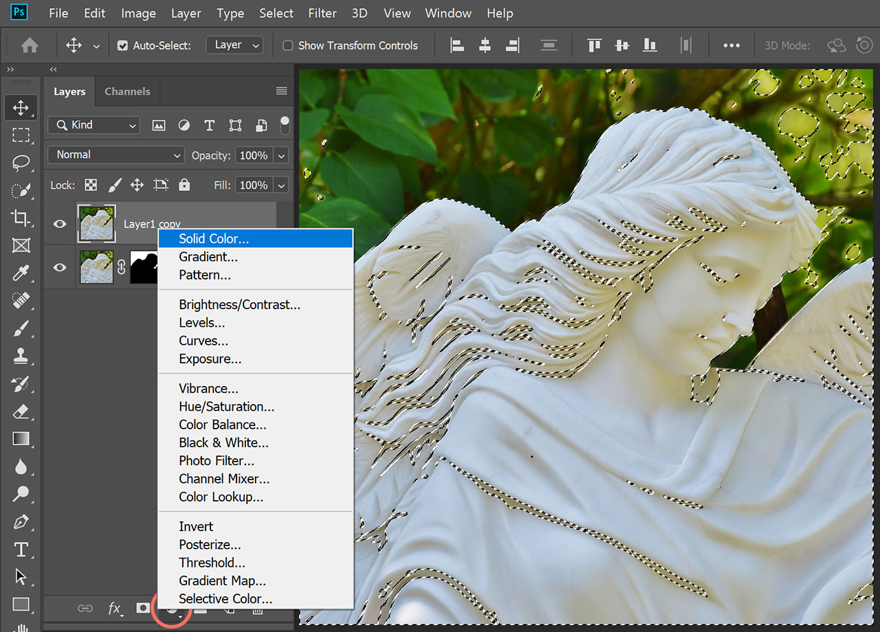Toggle pixel layer filter icon
This screenshot has height=632, width=880.
159,125
